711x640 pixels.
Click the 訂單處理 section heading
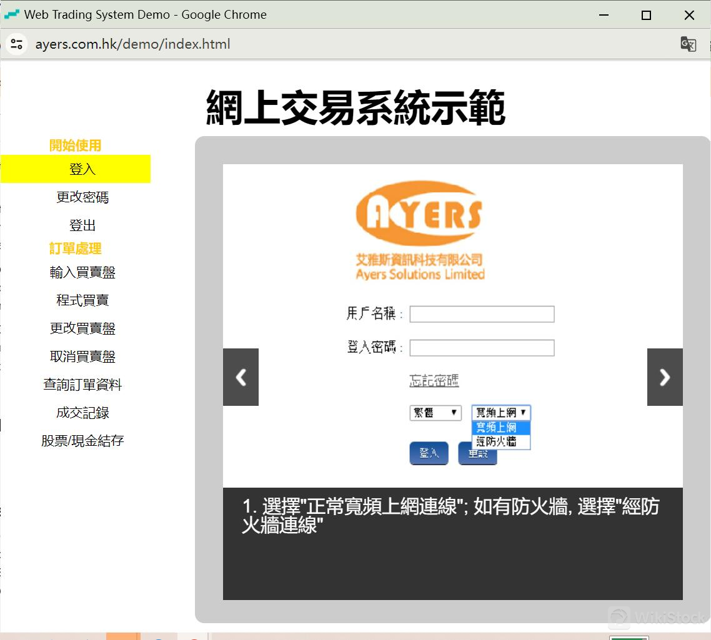75,249
